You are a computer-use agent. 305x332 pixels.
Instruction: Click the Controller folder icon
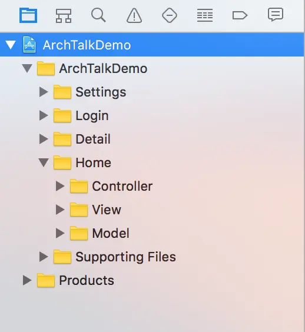79,186
